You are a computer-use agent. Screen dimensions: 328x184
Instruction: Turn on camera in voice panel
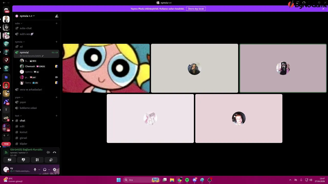[9, 160]
